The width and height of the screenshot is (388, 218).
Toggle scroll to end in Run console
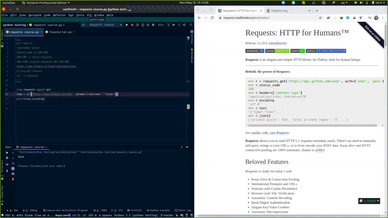(x=13, y=168)
